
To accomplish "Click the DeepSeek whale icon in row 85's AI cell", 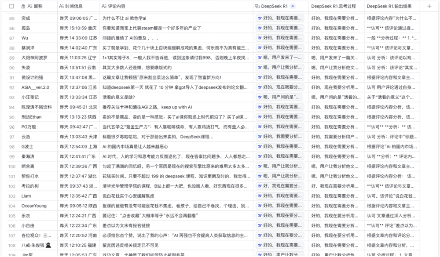I will 259,19.
